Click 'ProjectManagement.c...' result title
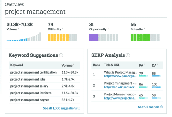Image resolution: width=172 pixels, height=117 pixels. [x=120, y=94]
